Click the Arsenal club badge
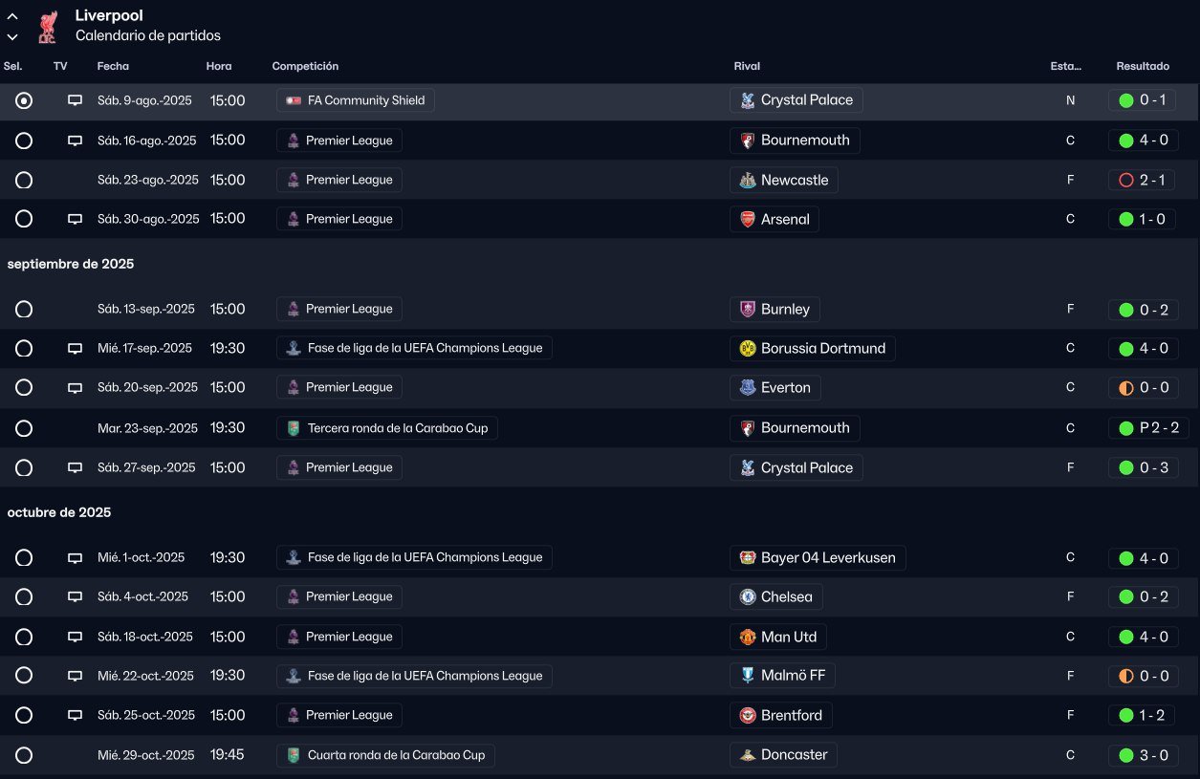 (x=747, y=220)
